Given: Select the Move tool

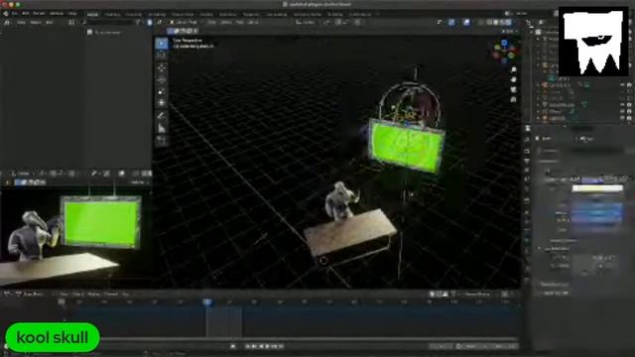Looking at the screenshot, I should point(161,67).
